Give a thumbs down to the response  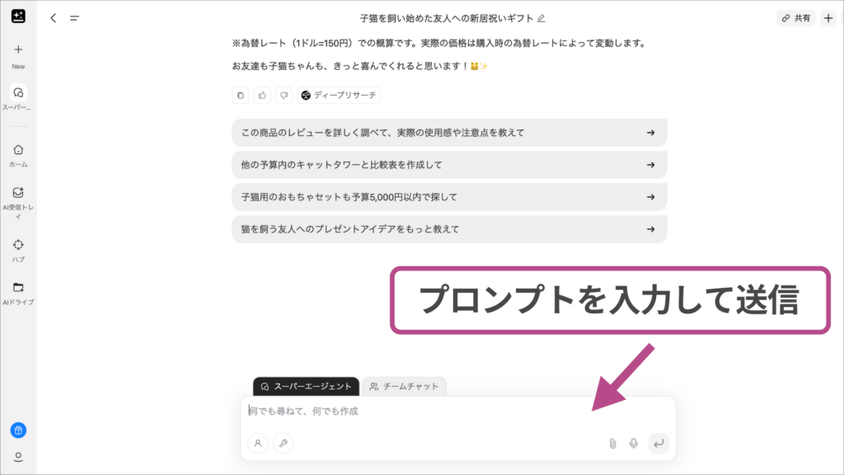[x=284, y=95]
